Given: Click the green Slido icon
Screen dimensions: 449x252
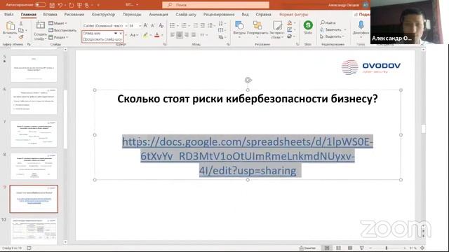Looking at the screenshot, I should [x=308, y=25].
